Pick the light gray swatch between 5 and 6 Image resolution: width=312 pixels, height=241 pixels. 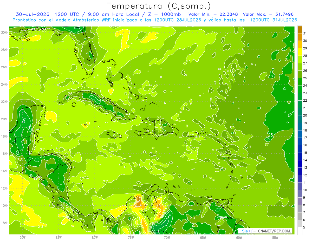(300, 224)
